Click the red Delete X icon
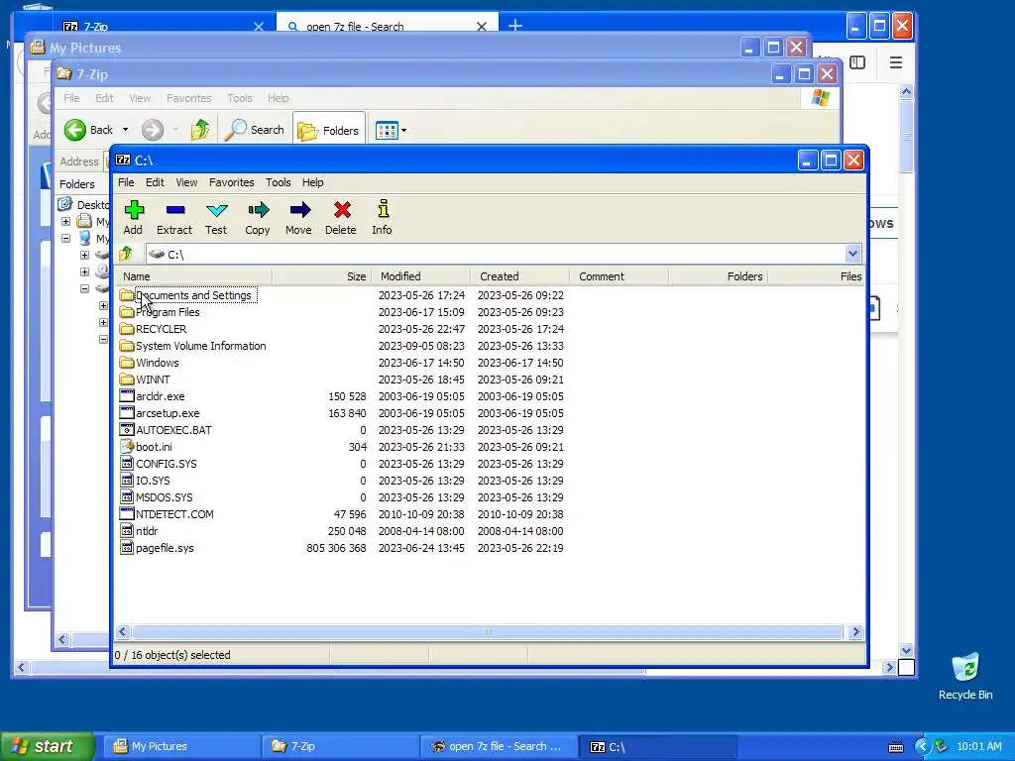The width and height of the screenshot is (1015, 761). [x=342, y=210]
